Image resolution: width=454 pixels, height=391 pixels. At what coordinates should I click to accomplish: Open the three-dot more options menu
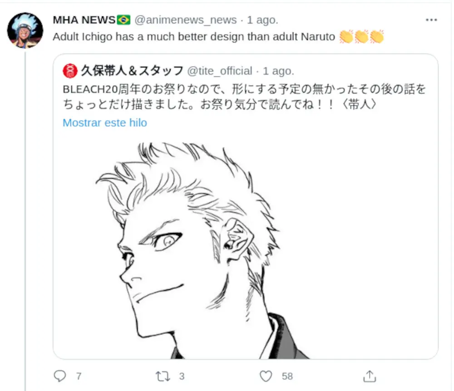point(431,20)
